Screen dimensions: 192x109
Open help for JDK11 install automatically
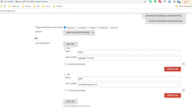click(x=183, y=64)
